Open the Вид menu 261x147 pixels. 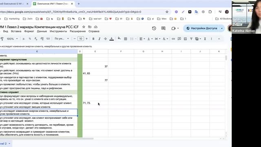click(x=5, y=31)
